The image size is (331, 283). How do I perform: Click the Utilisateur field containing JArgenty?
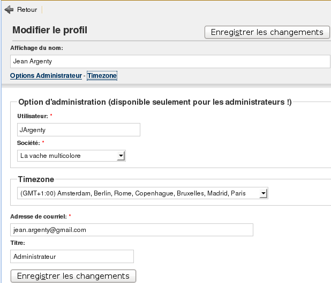coord(78,129)
